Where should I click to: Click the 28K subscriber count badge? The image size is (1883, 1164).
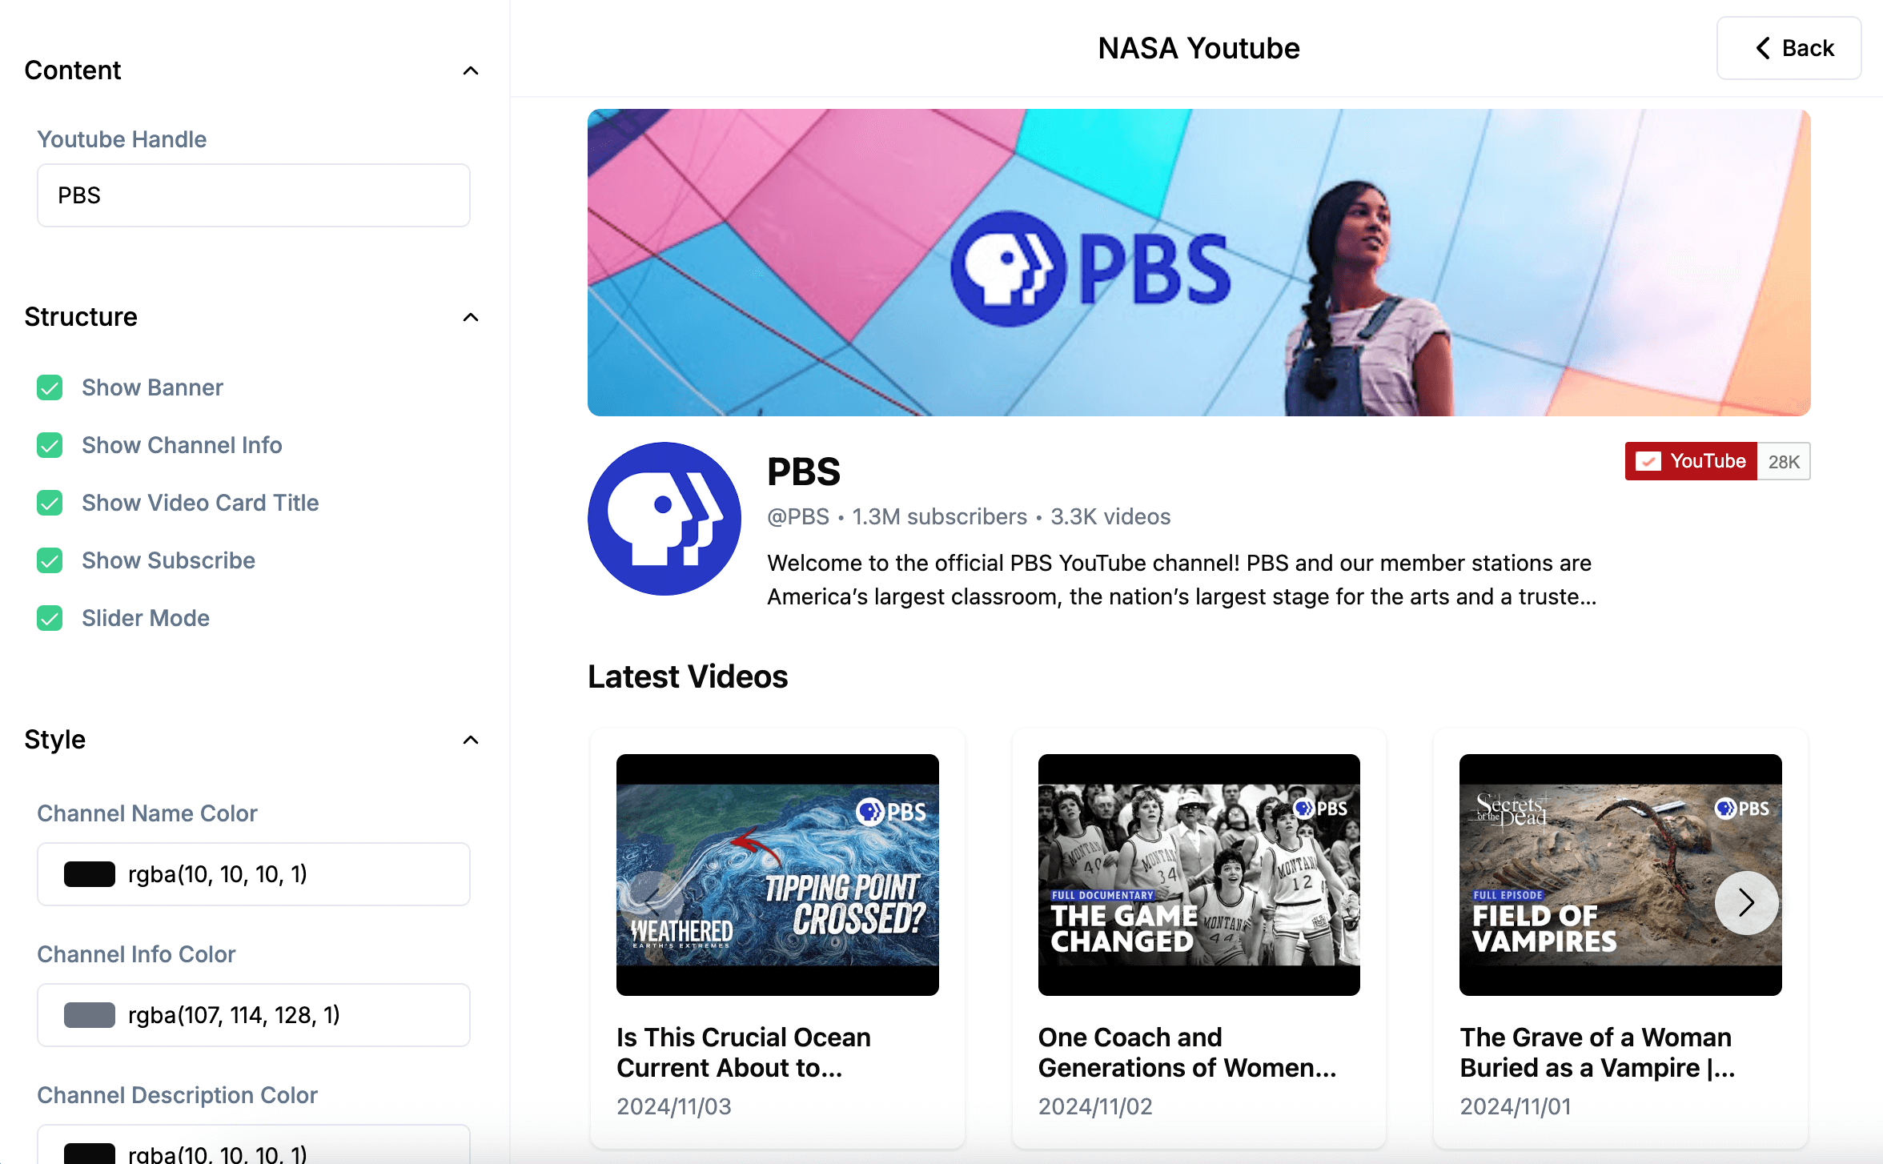(1784, 462)
